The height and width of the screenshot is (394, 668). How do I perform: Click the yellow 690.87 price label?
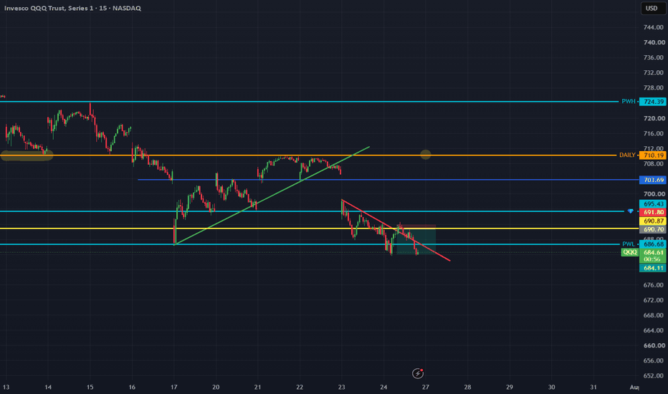(652, 221)
